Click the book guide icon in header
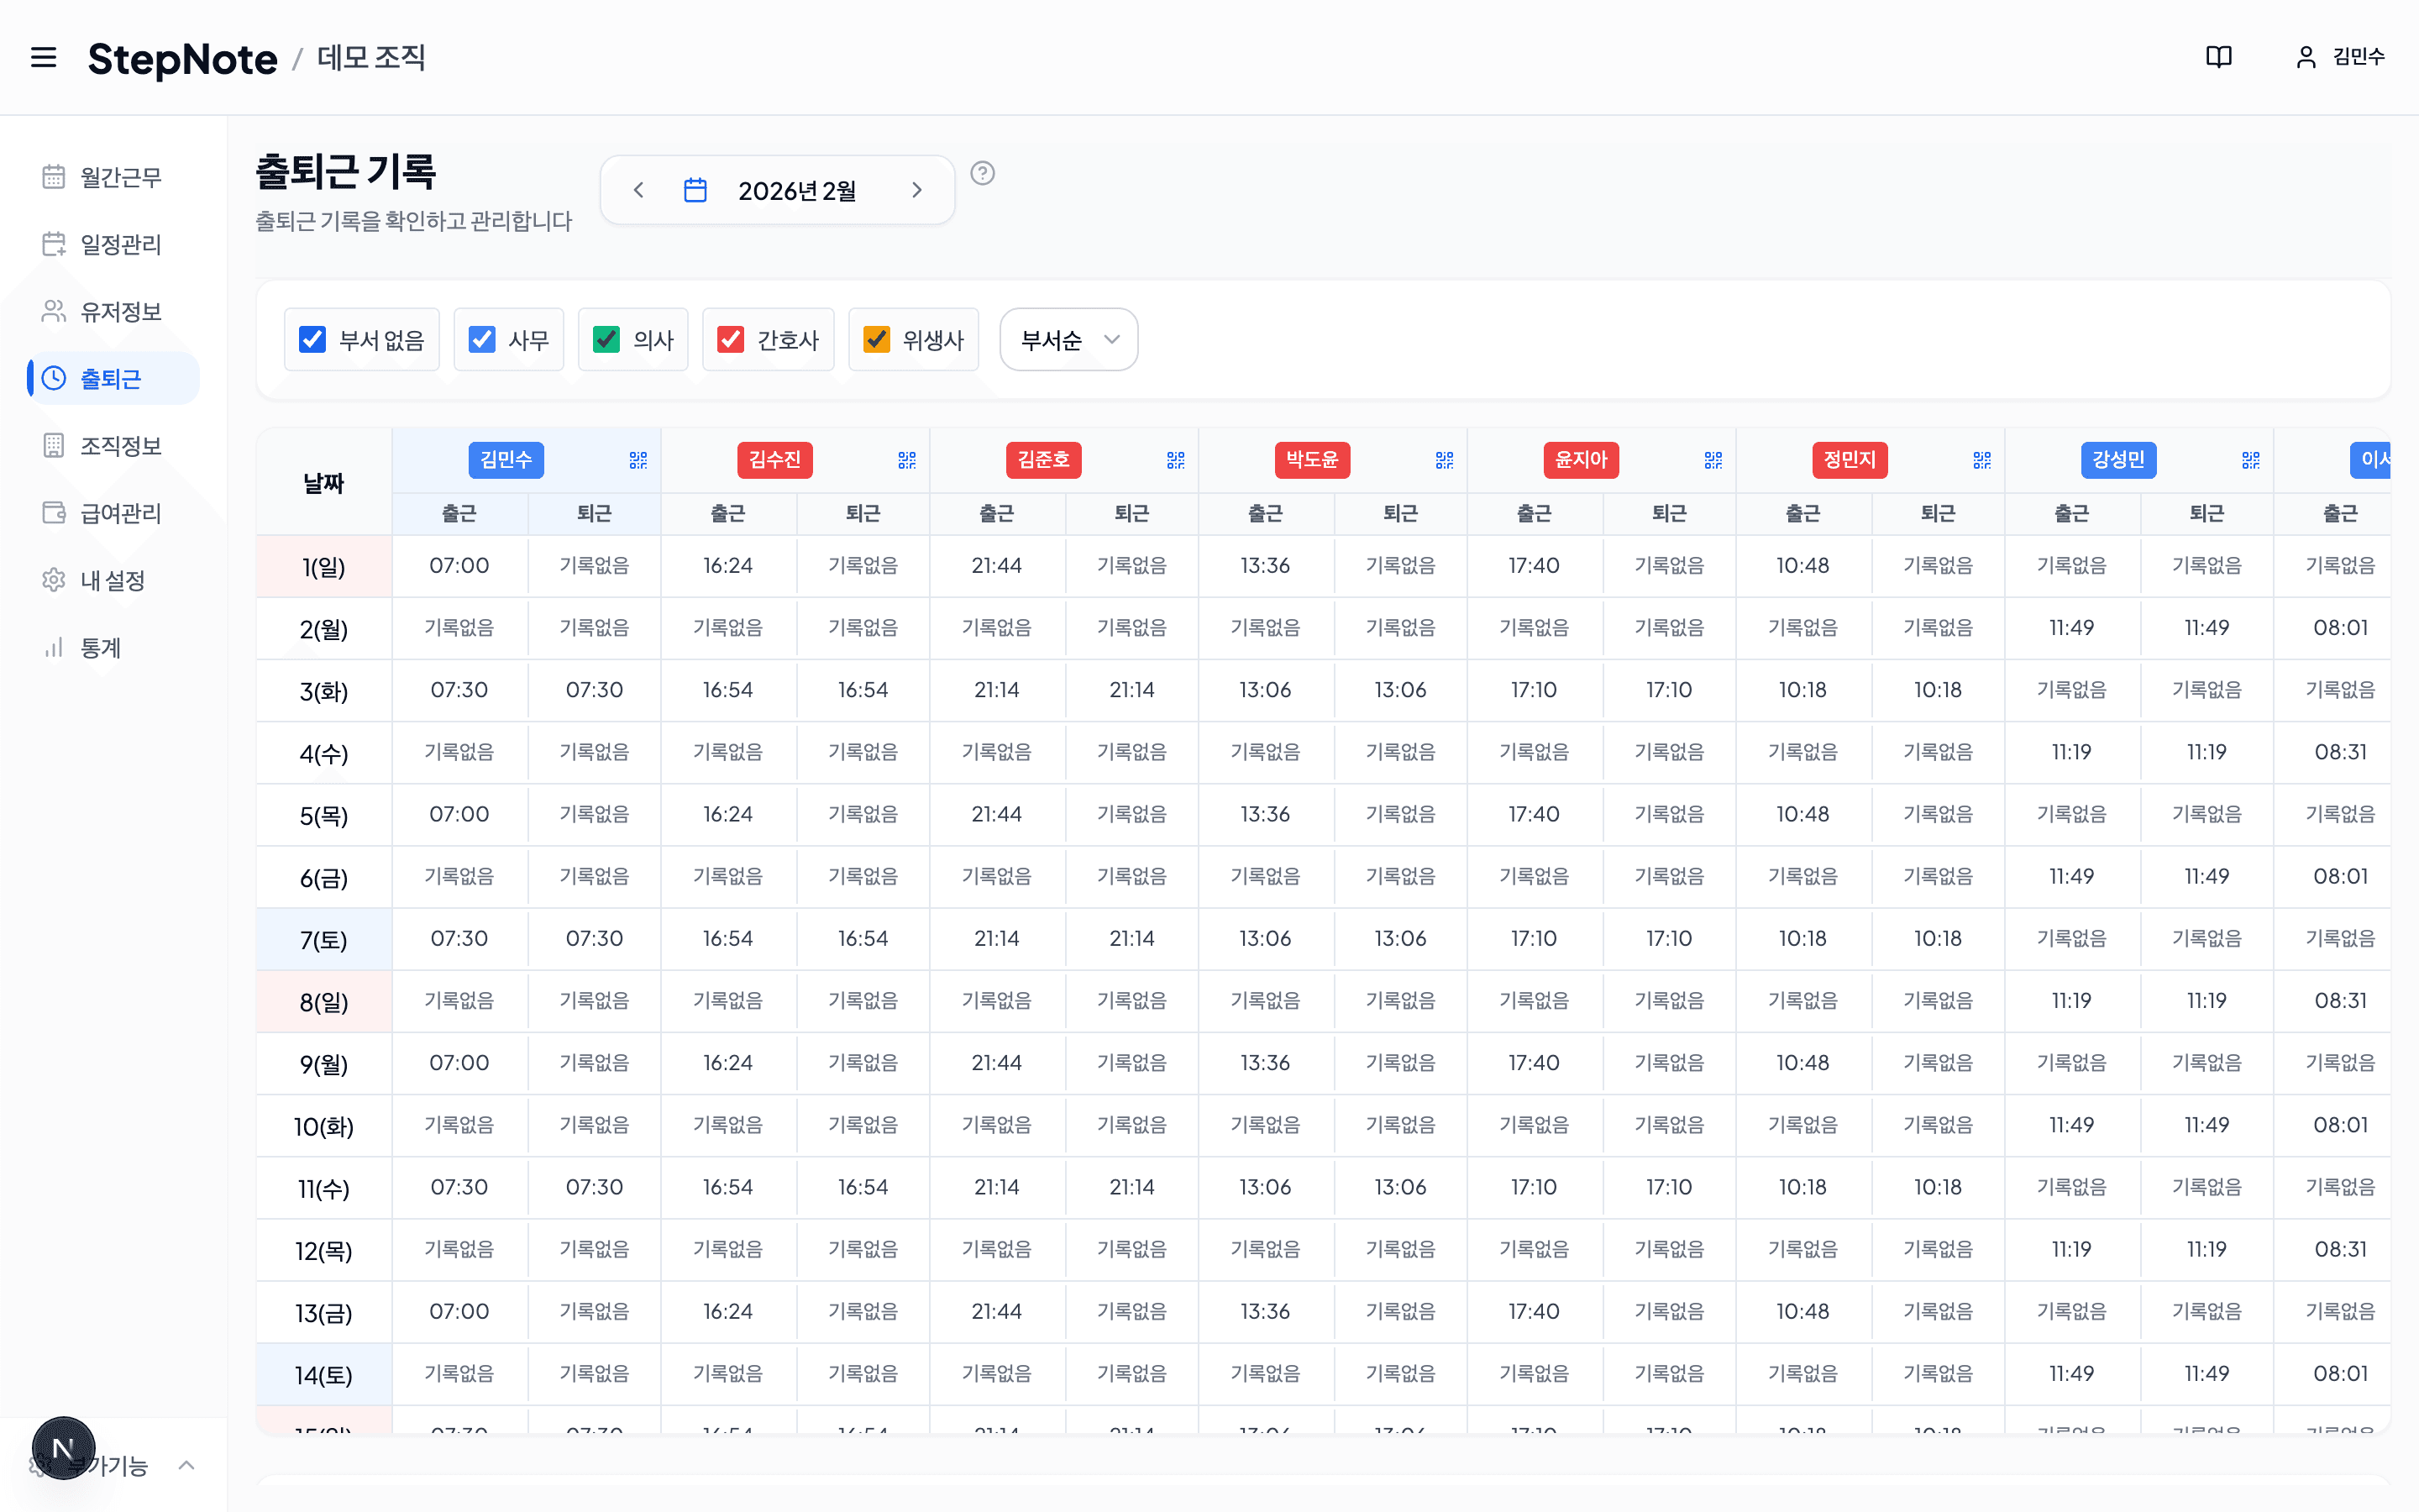 (2218, 57)
